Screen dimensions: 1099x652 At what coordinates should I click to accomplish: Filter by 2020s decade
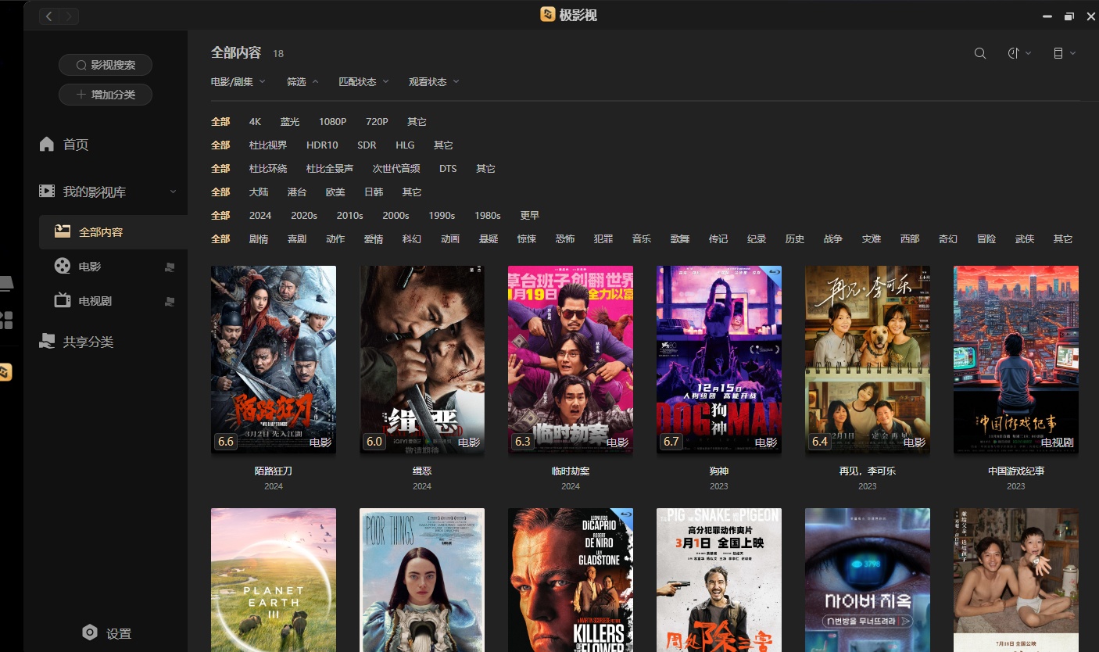304,216
